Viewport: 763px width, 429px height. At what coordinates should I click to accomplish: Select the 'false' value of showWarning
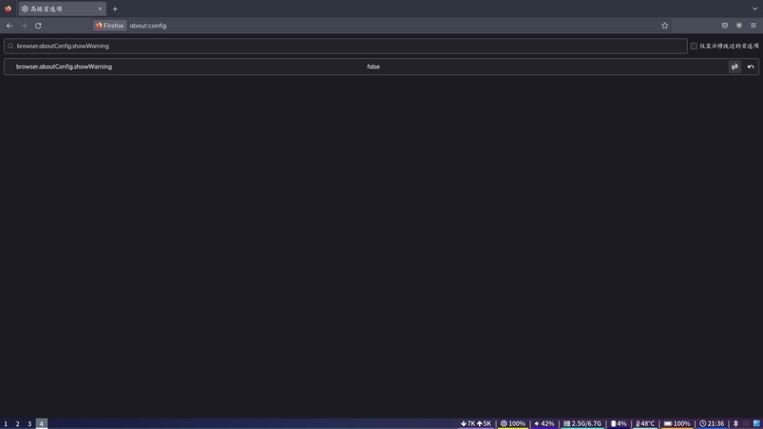373,66
